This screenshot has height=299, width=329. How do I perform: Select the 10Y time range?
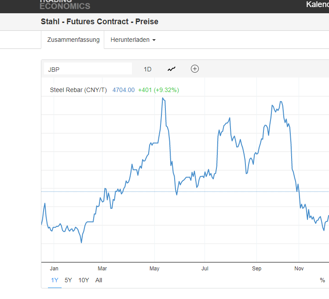tap(84, 280)
